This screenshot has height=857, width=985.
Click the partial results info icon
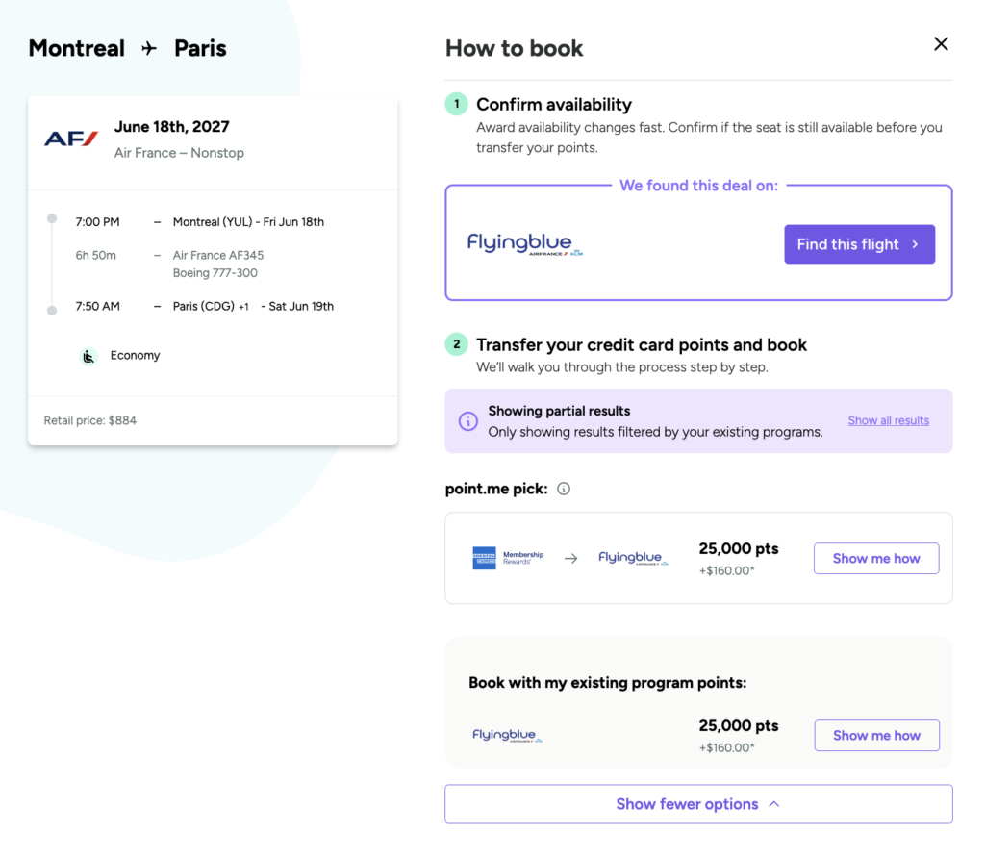(x=468, y=421)
